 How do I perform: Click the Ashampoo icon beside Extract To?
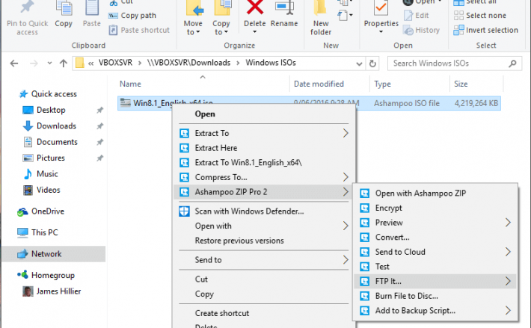pos(184,133)
